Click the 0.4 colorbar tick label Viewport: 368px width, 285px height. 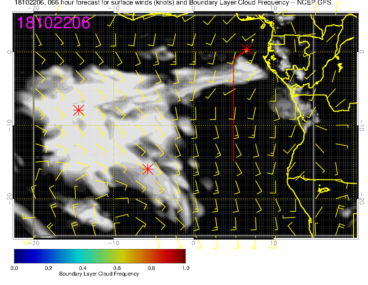[x=83, y=268]
